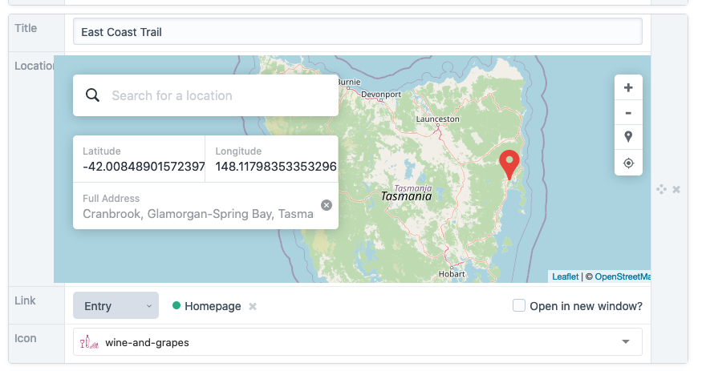Click the red location marker on map
Viewport: 702px width, 371px height.
tap(509, 165)
